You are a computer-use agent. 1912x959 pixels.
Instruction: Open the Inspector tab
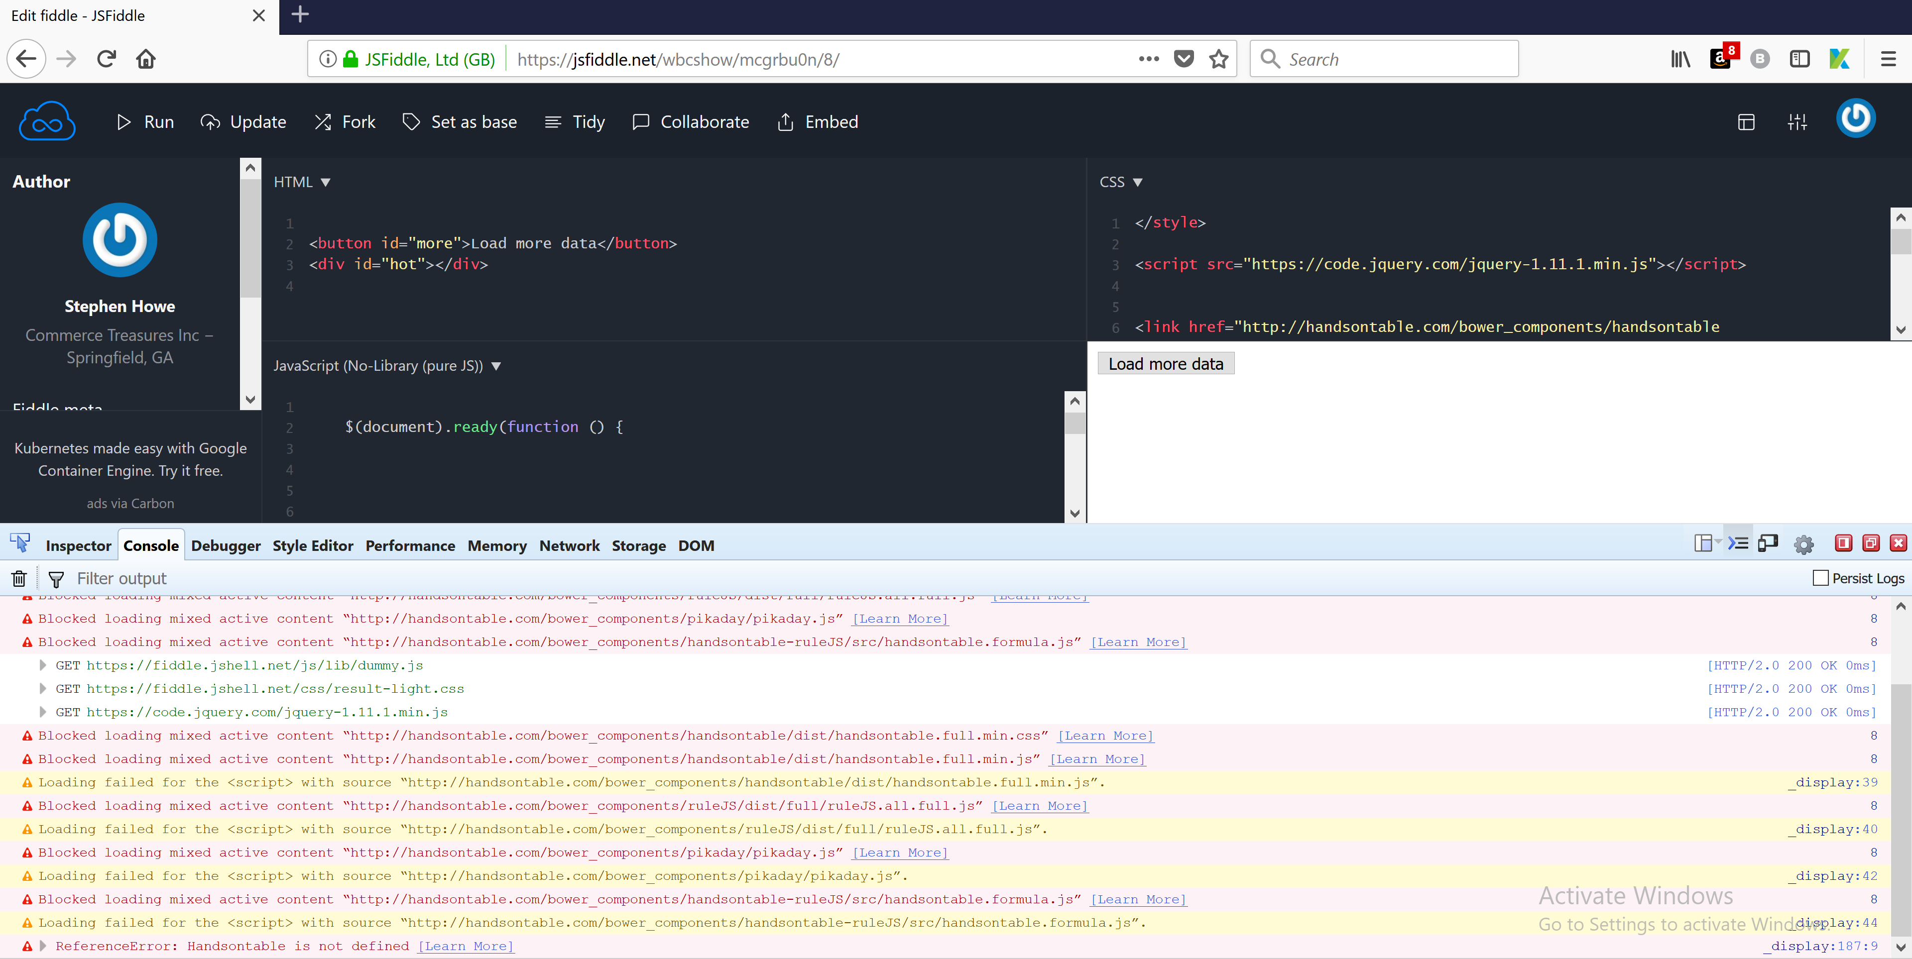coord(78,545)
